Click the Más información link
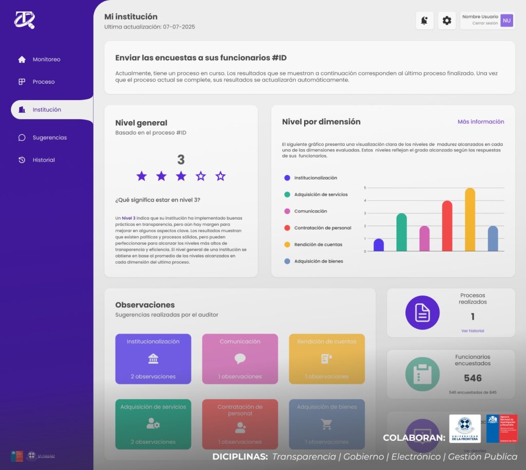The image size is (526, 470). coord(480,122)
